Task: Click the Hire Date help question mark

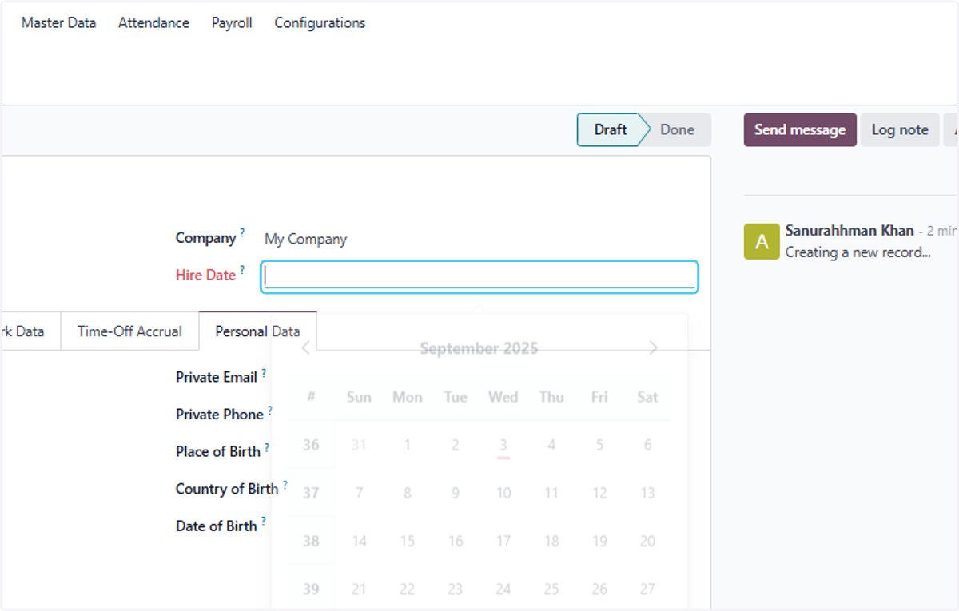Action: coord(242,269)
